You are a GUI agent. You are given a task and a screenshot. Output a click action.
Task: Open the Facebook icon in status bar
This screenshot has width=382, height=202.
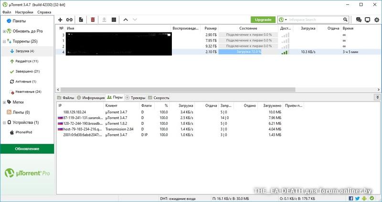351,198
